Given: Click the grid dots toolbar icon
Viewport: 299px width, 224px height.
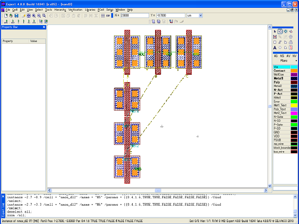Looking at the screenshot, I should 103,16.
